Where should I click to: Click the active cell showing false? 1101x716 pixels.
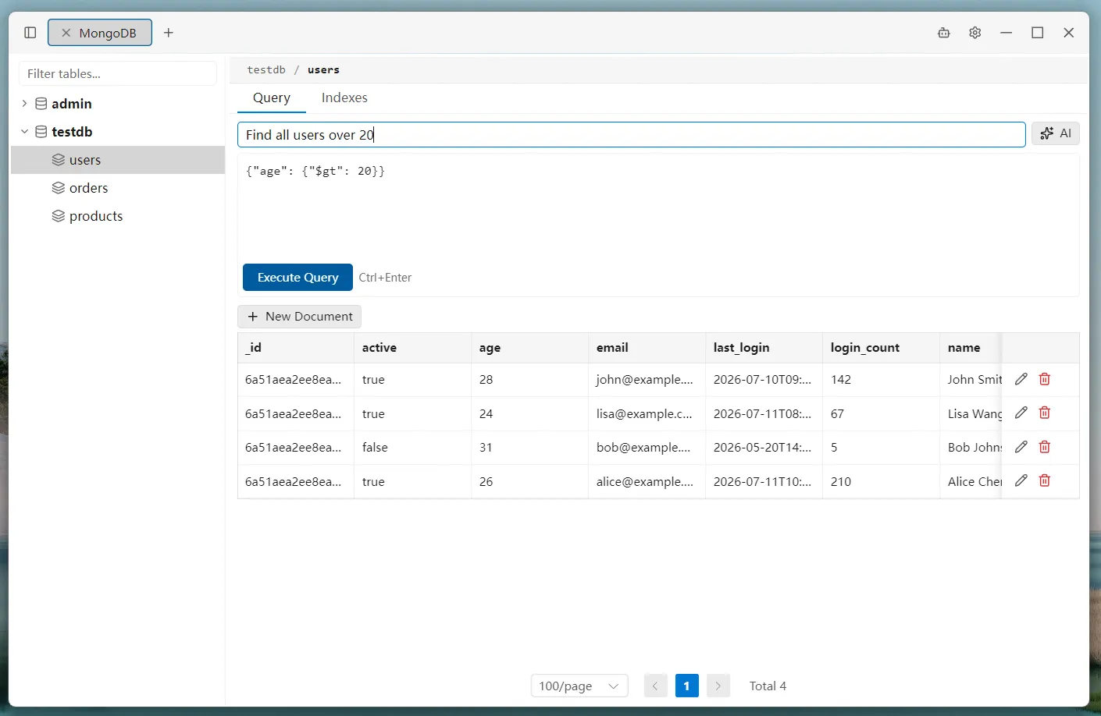[413, 448]
